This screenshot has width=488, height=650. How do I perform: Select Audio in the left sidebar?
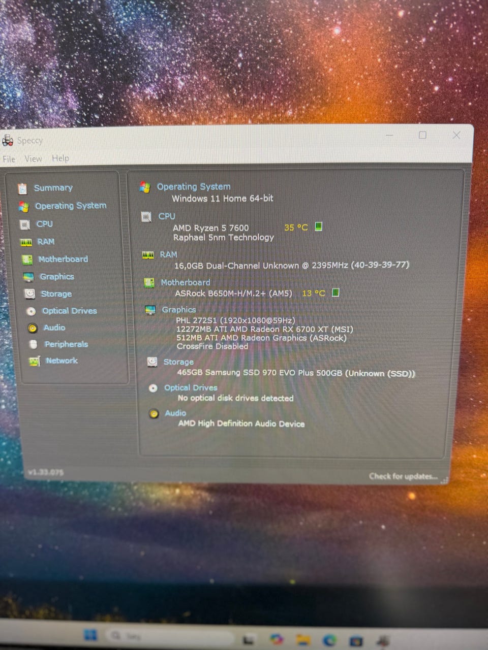point(54,328)
